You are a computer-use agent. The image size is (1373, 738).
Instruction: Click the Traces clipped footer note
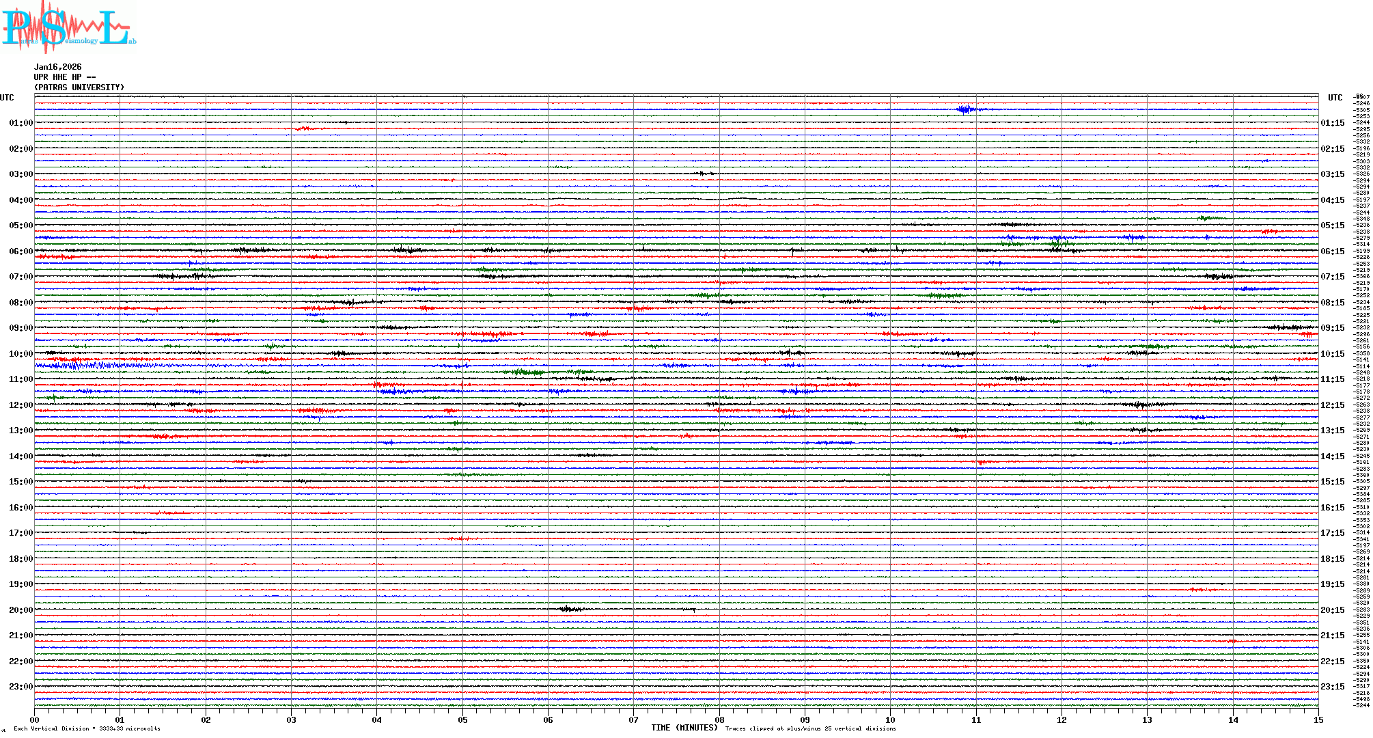[810, 728]
